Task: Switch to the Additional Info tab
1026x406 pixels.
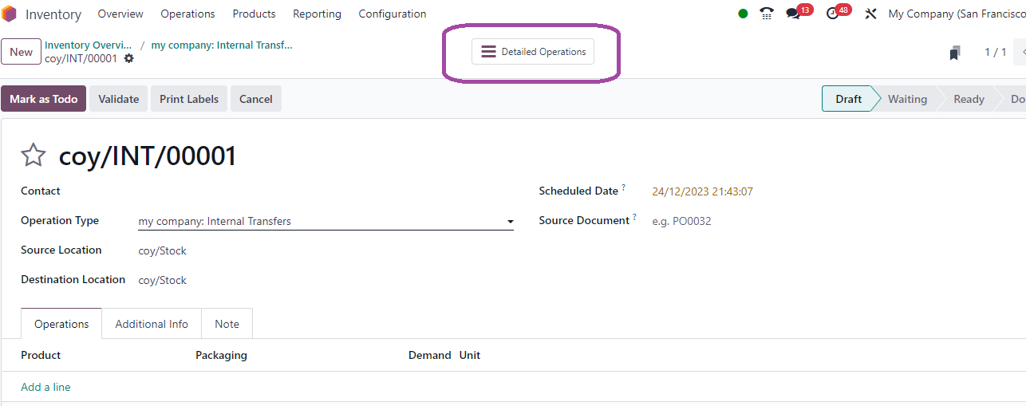Action: coord(152,324)
